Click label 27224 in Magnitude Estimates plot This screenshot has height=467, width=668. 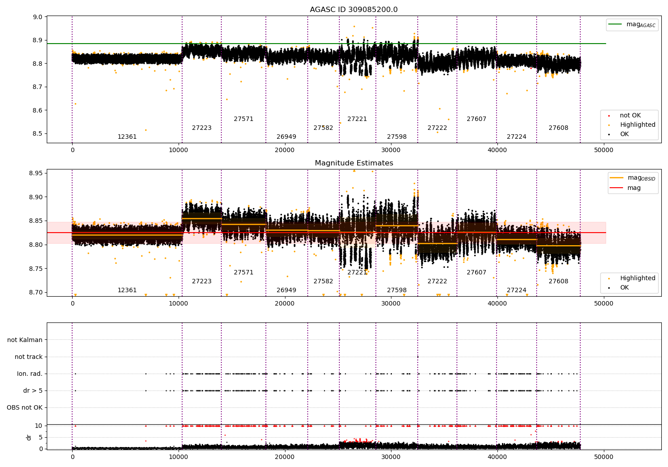pos(517,290)
